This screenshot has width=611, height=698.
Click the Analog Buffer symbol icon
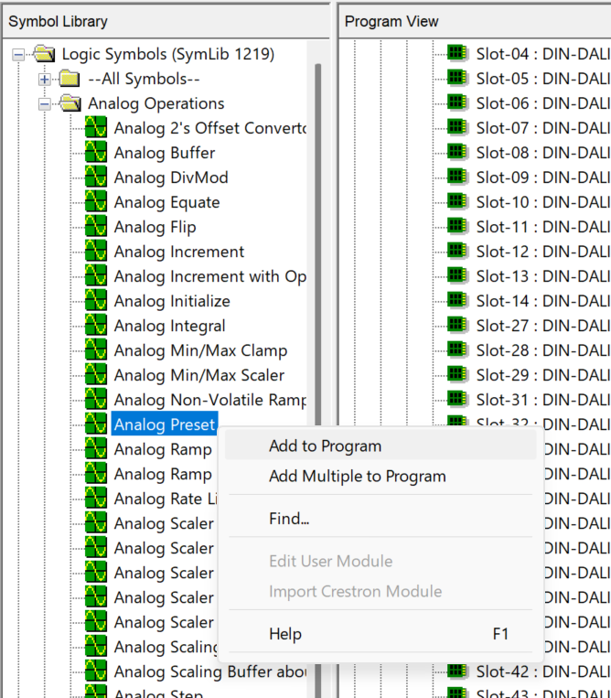[x=96, y=153]
